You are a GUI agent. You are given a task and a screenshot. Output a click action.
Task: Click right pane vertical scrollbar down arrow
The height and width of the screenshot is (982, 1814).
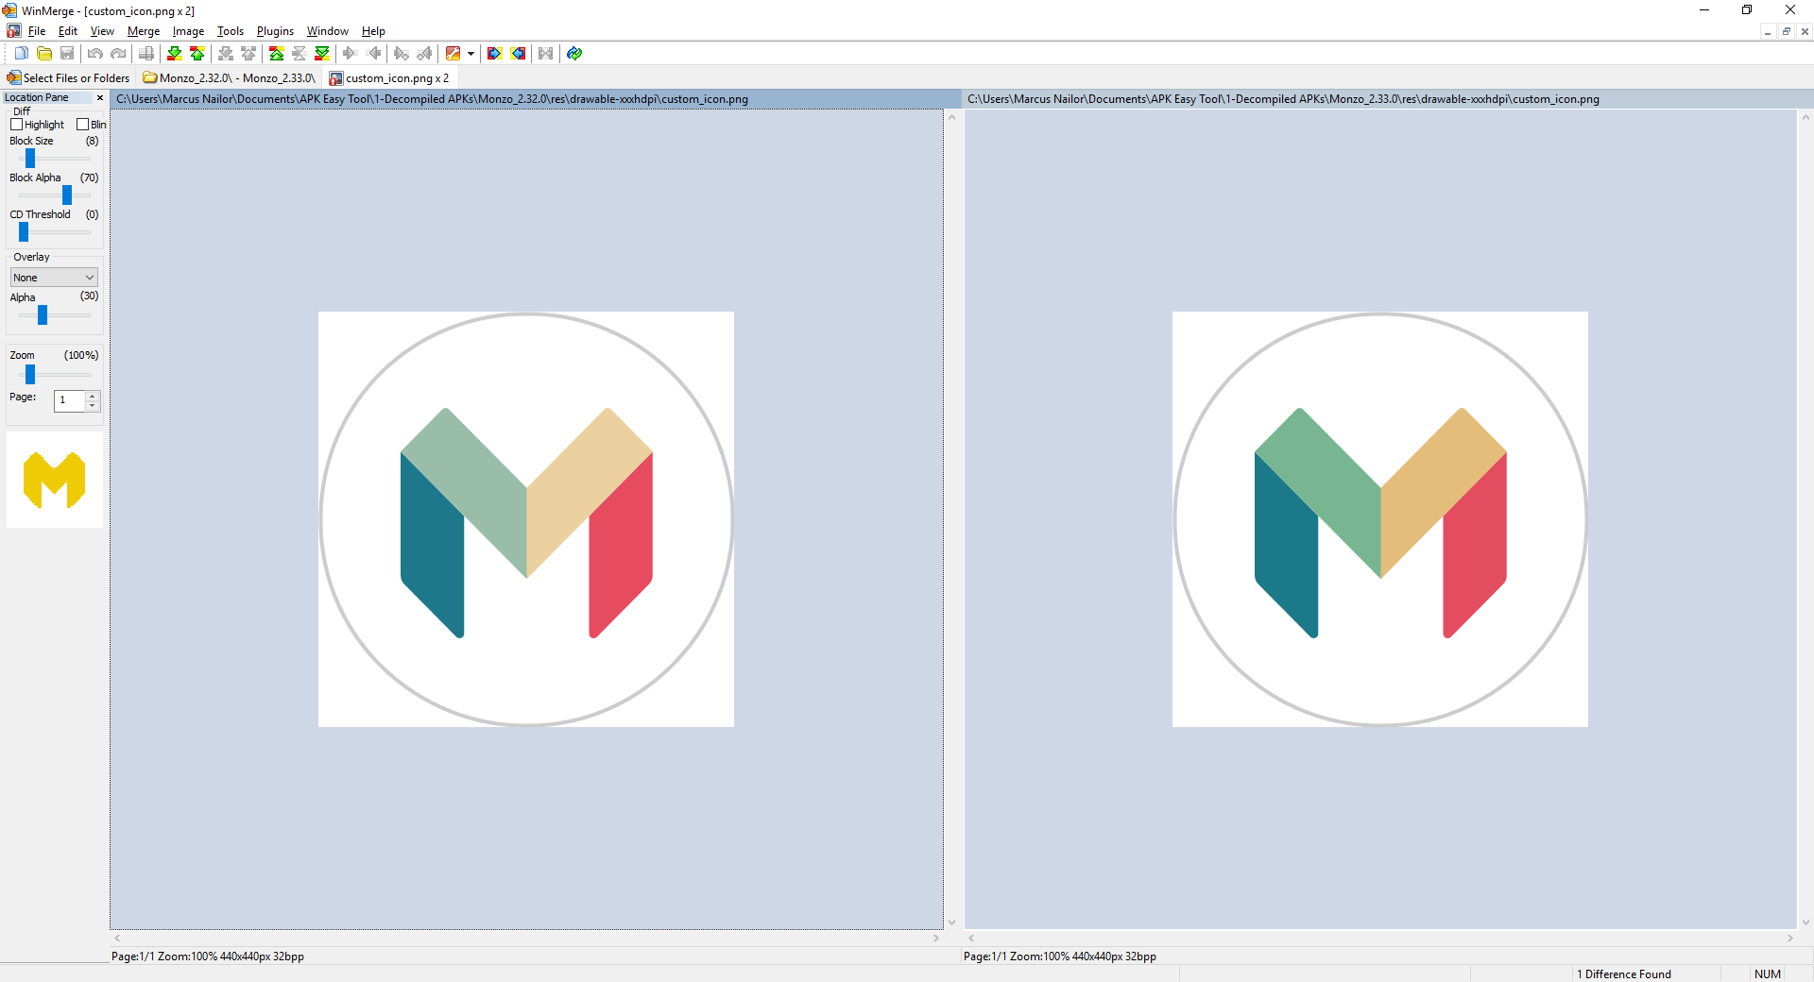click(1805, 923)
